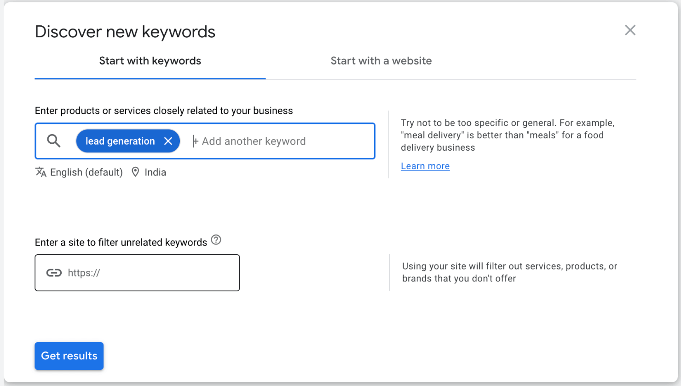This screenshot has height=386, width=681.
Task: Open the English (default) language selector
Action: [x=87, y=172]
